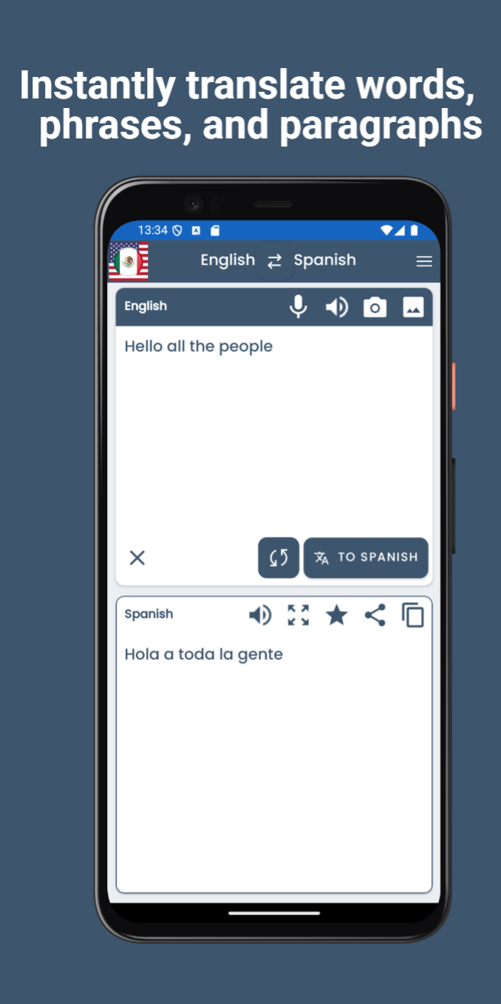Image resolution: width=501 pixels, height=1004 pixels.
Task: Select Spanish target language in header
Action: pos(325,260)
